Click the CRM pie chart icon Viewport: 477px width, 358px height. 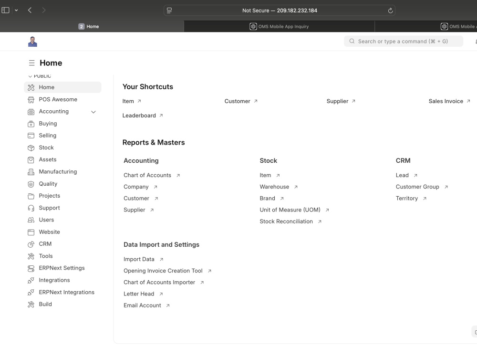pos(31,244)
